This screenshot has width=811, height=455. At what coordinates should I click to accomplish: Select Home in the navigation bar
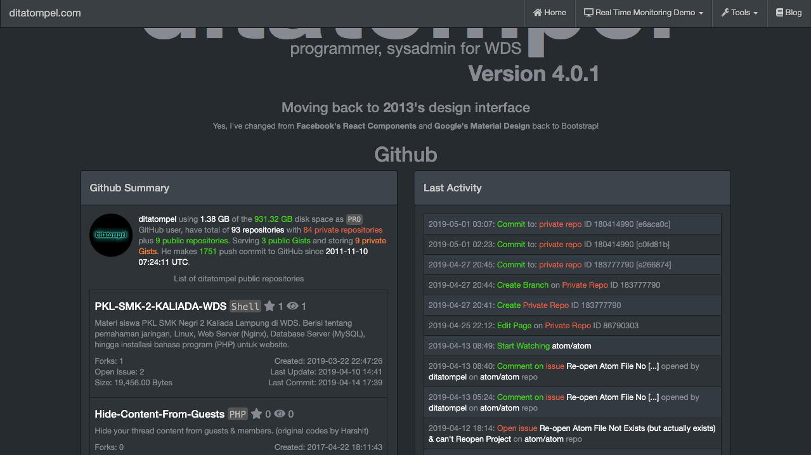point(550,12)
